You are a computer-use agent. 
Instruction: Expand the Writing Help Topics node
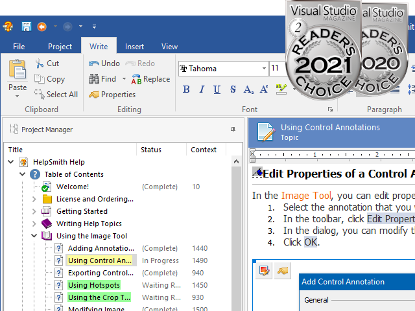click(34, 224)
